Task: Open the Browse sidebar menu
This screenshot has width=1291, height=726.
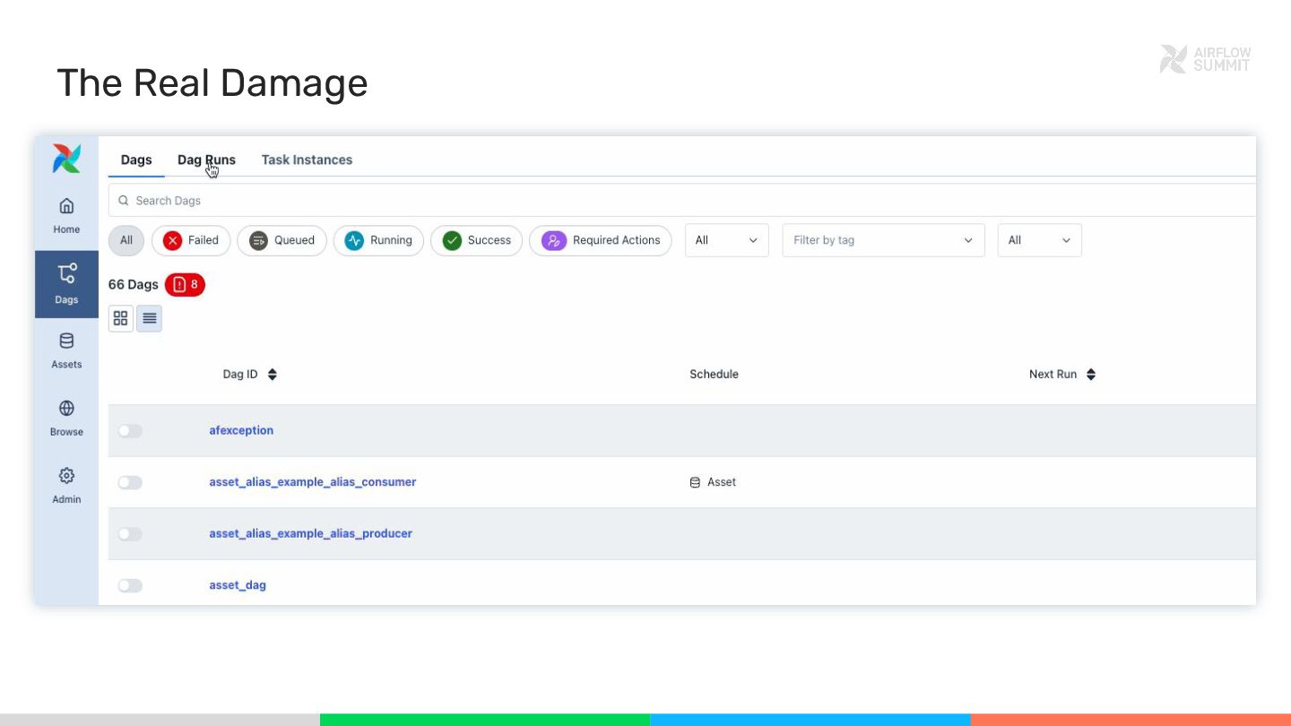Action: (66, 419)
